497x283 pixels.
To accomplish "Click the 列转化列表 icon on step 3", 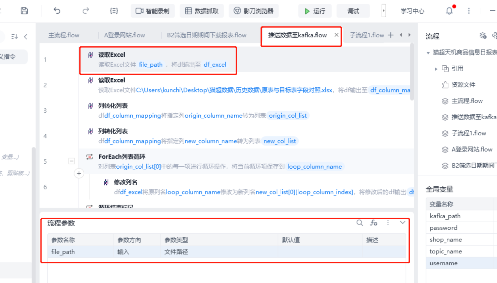I will click(90, 106).
